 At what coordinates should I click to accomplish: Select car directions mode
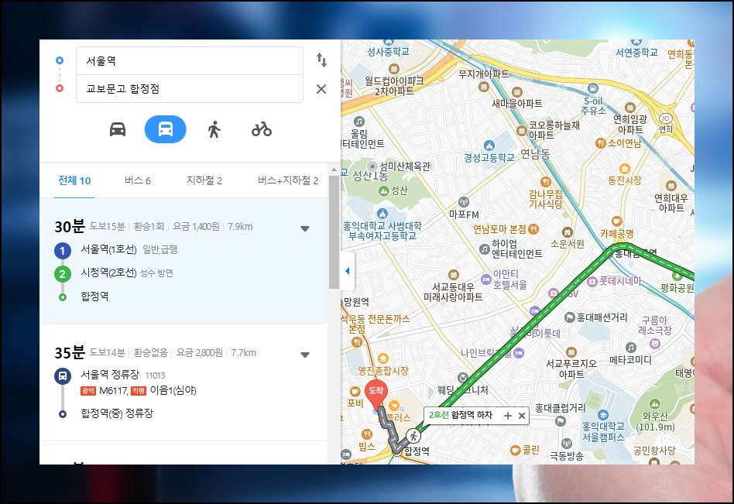click(118, 129)
